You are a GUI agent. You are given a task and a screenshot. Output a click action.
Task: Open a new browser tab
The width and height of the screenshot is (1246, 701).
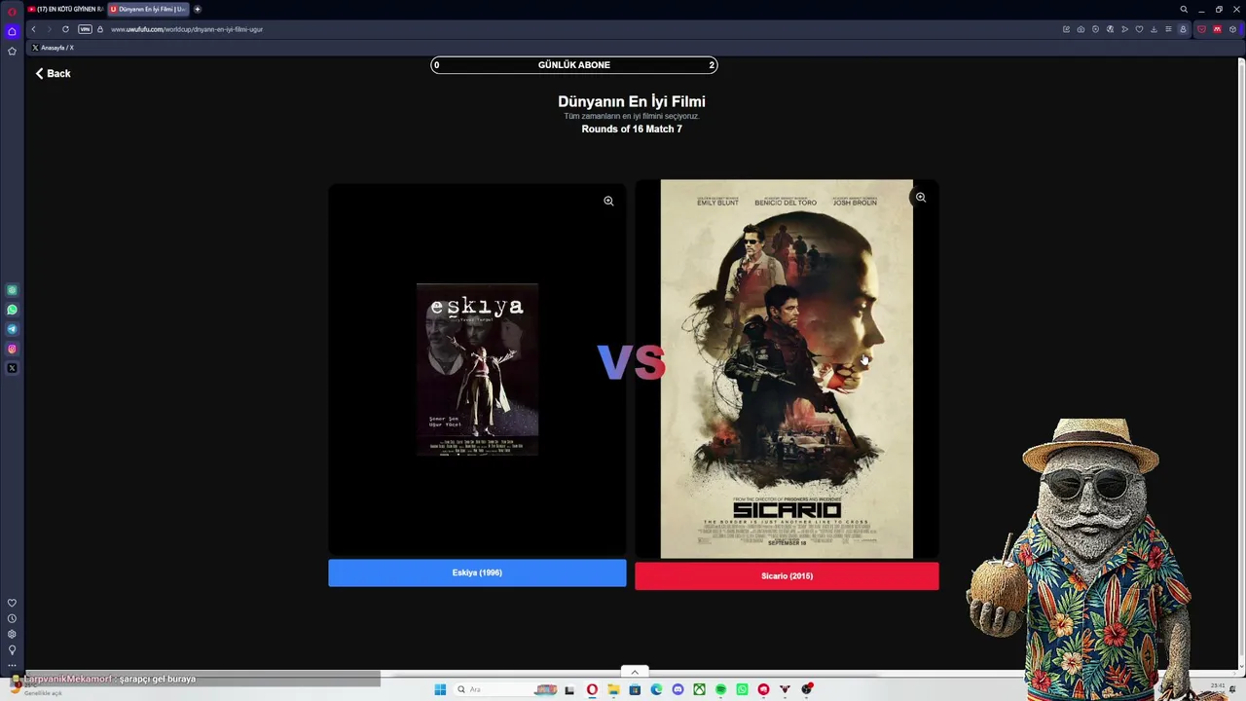(x=198, y=9)
